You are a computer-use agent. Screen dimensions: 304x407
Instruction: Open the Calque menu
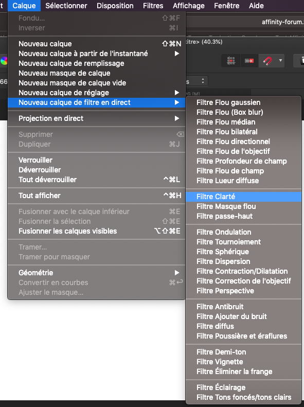[24, 6]
